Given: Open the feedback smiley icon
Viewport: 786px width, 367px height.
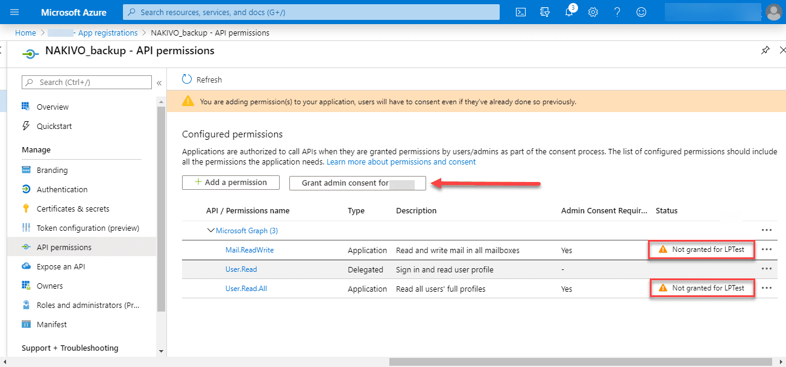Looking at the screenshot, I should 641,12.
